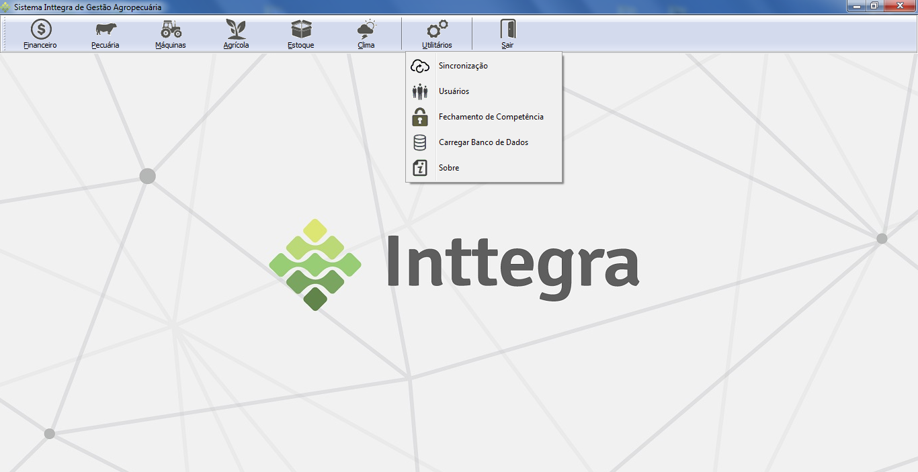Choose the Sincronização menu entry
The height and width of the screenshot is (472, 918).
point(484,66)
